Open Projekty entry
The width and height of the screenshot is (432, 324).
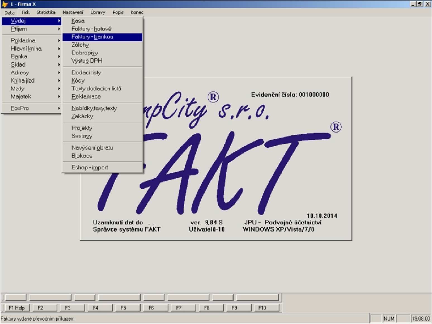[x=102, y=128]
